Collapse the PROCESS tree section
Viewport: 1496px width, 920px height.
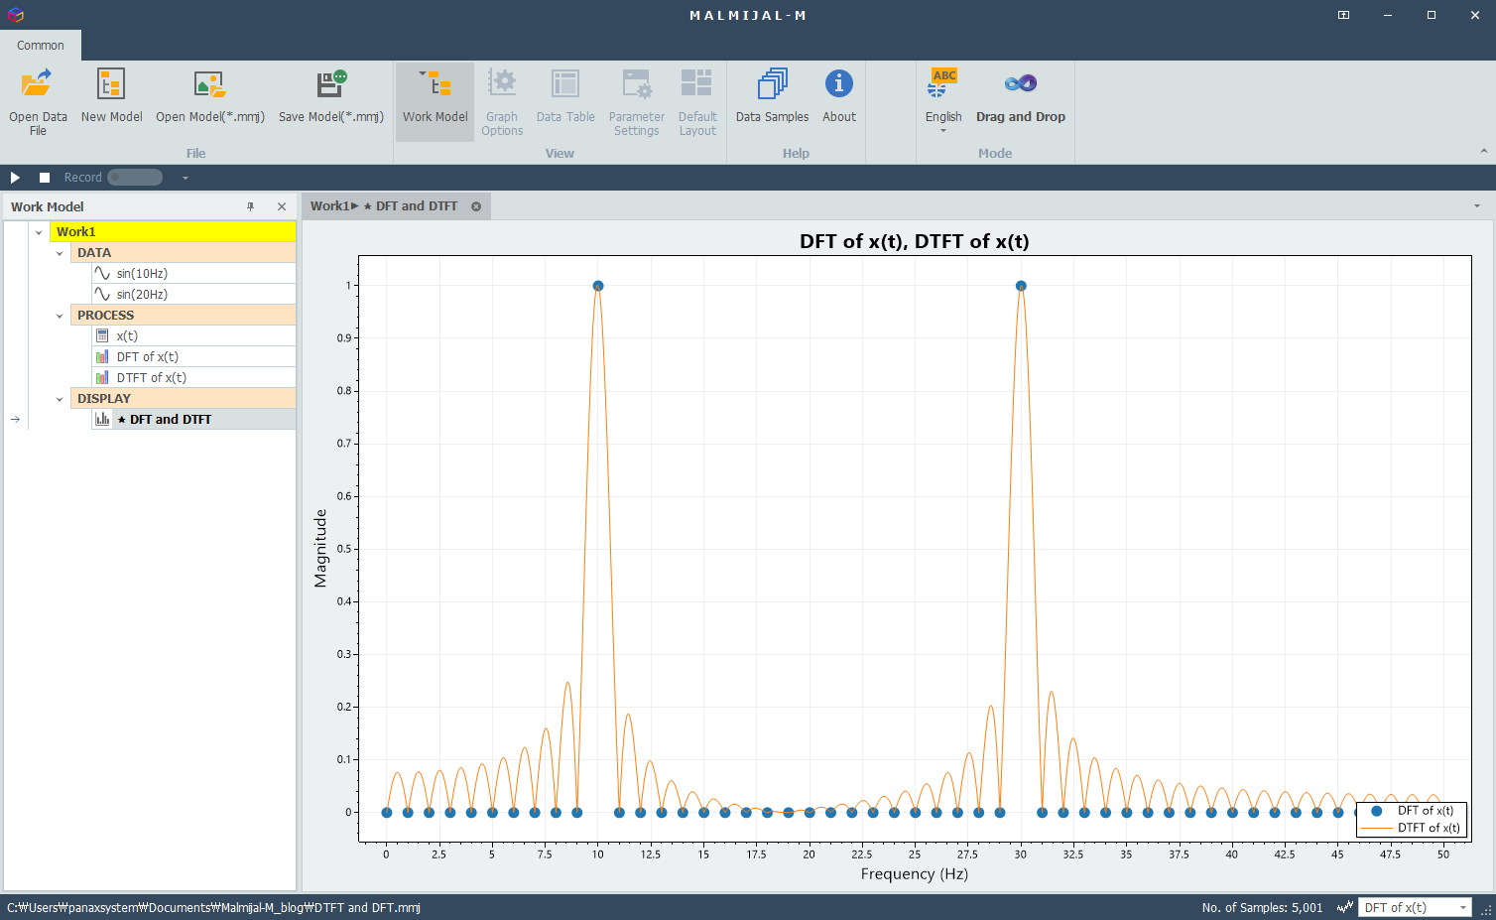(60, 316)
